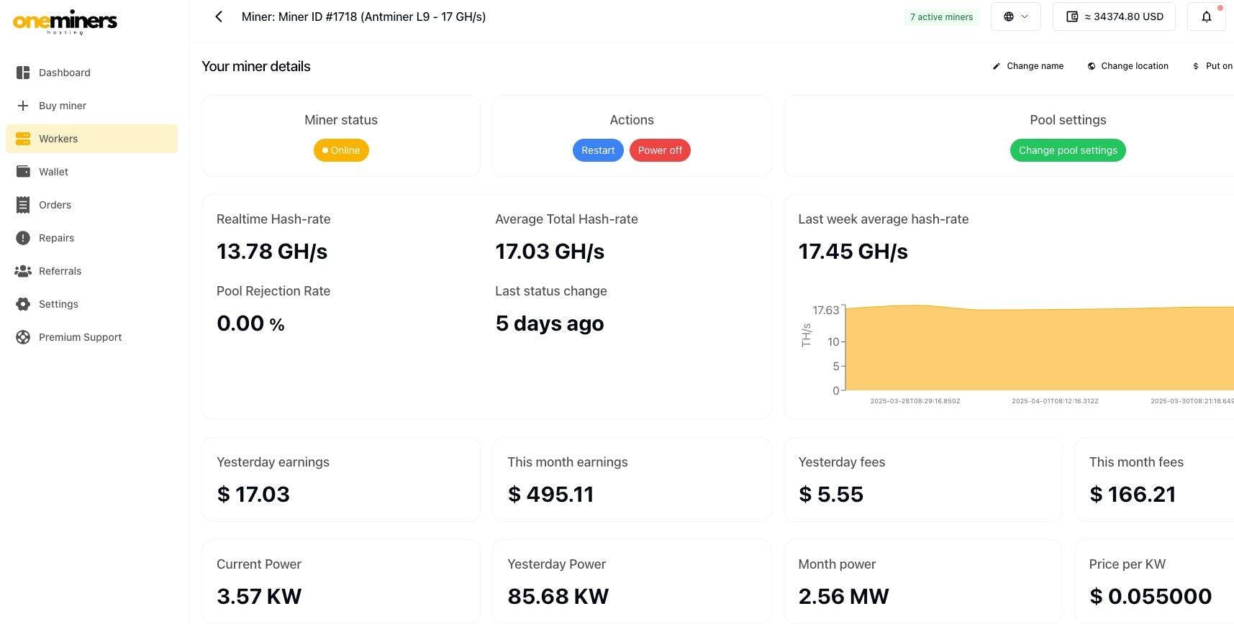This screenshot has height=624, width=1234.
Task: Click the Referrals people icon
Action: (x=23, y=271)
